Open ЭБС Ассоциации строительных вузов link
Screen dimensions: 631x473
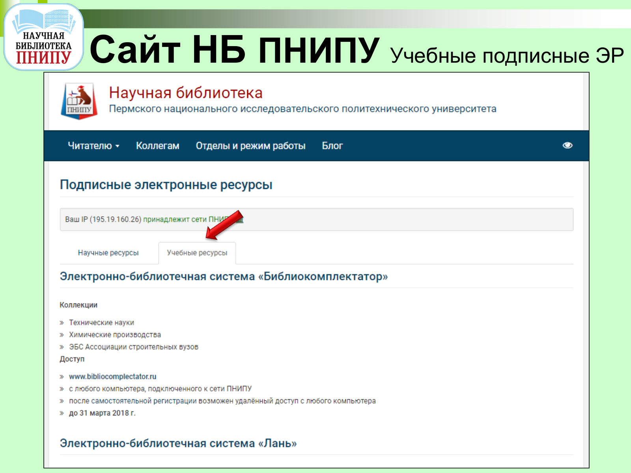(x=133, y=347)
